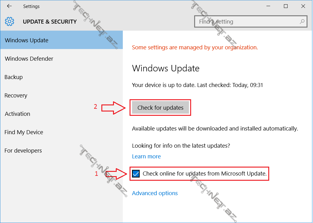Open the Activation page

(17, 114)
